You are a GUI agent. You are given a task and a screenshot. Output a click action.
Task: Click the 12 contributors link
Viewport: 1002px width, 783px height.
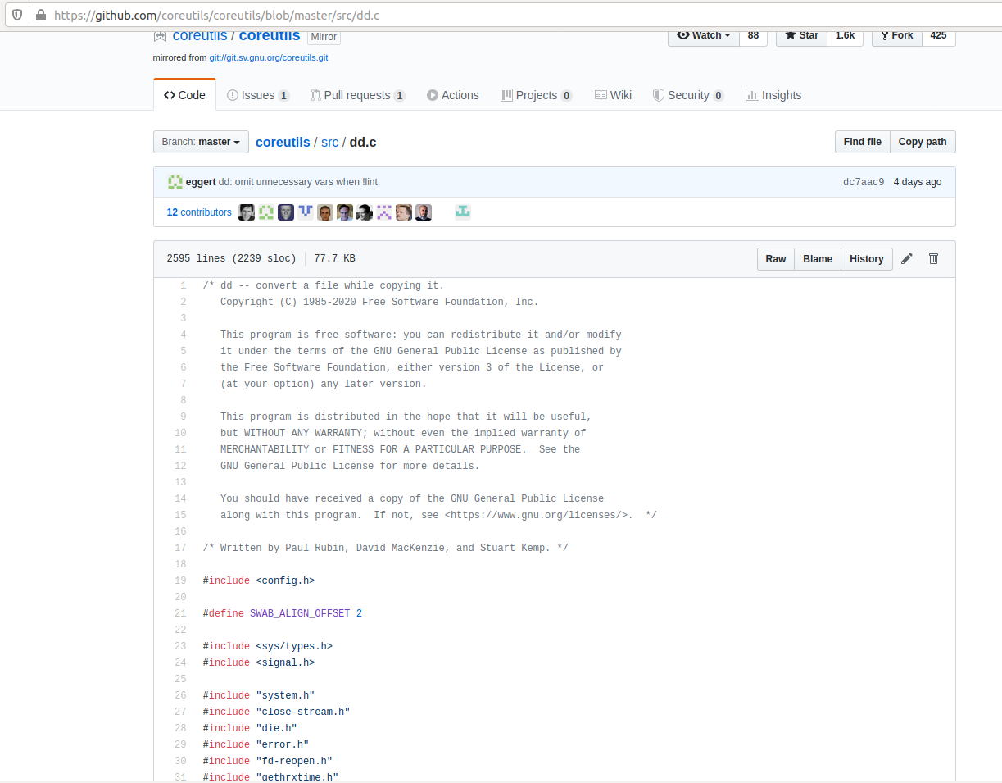coord(199,212)
